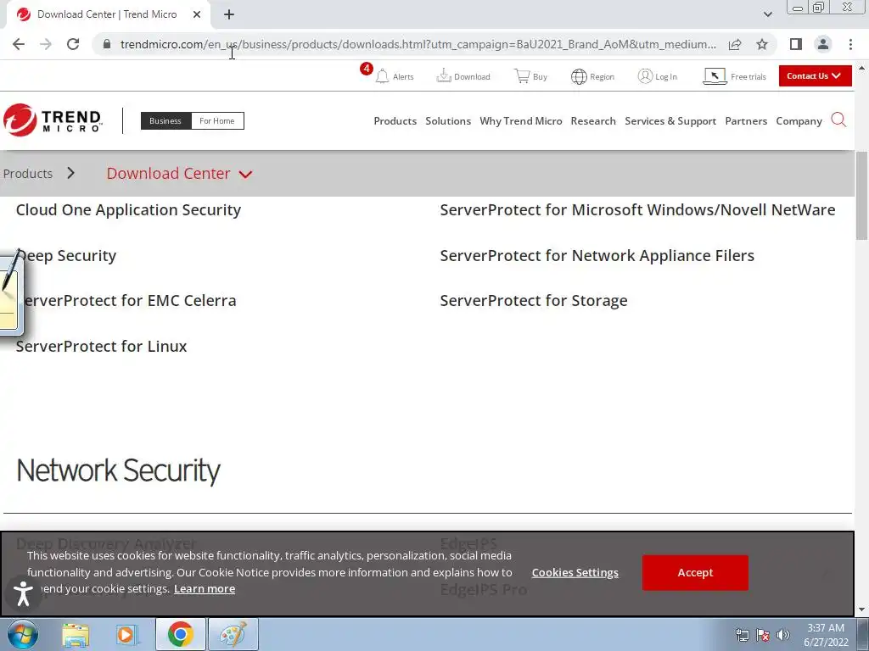Open Services & Support menu
869x651 pixels.
click(670, 120)
